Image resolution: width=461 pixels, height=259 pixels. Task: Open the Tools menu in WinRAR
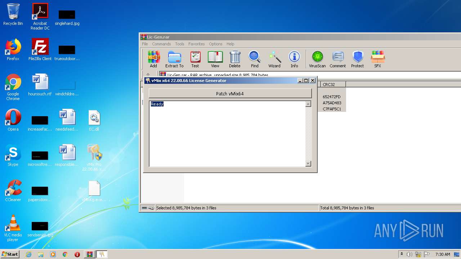pyautogui.click(x=179, y=44)
